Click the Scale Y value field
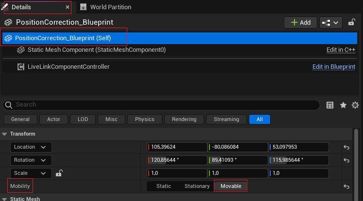363x201 pixels. pos(238,173)
